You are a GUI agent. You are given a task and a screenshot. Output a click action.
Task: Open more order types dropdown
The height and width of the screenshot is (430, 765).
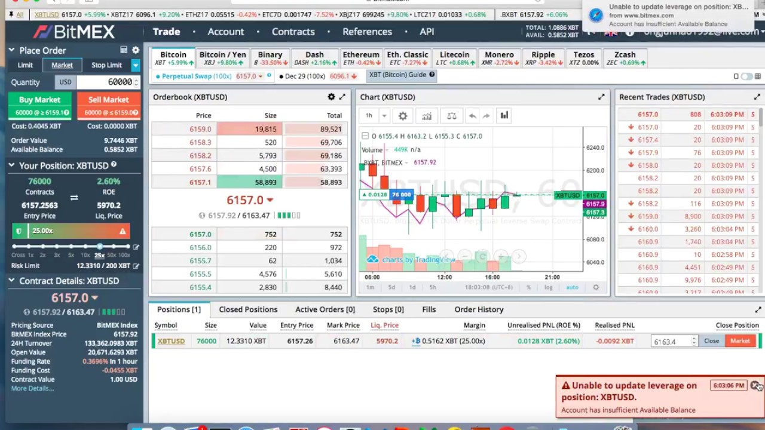136,65
